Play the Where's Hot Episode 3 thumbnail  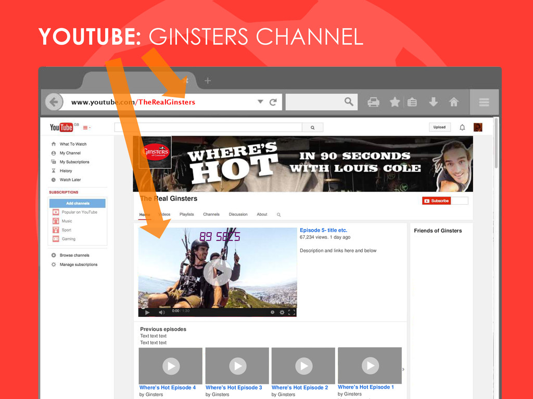click(x=237, y=366)
